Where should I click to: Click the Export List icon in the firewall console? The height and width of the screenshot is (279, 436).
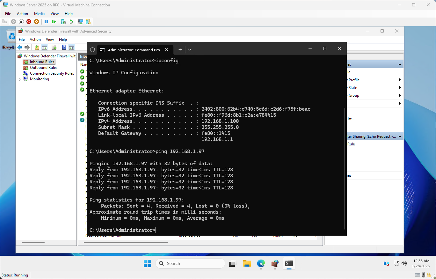tap(54, 47)
